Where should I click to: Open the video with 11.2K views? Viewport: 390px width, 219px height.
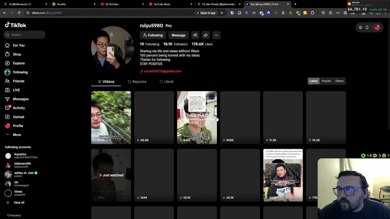[283, 117]
